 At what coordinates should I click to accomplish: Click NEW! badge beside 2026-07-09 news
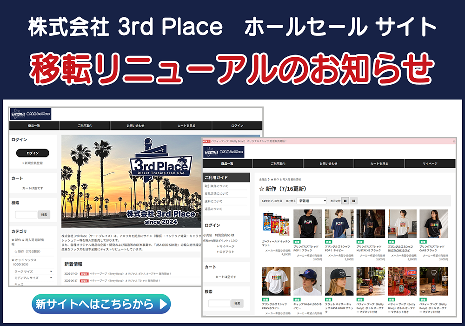84,274
